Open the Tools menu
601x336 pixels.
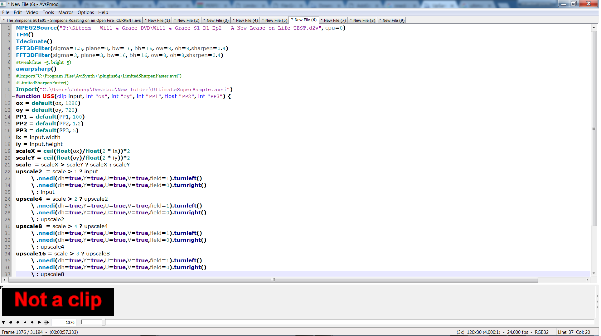pyautogui.click(x=48, y=12)
